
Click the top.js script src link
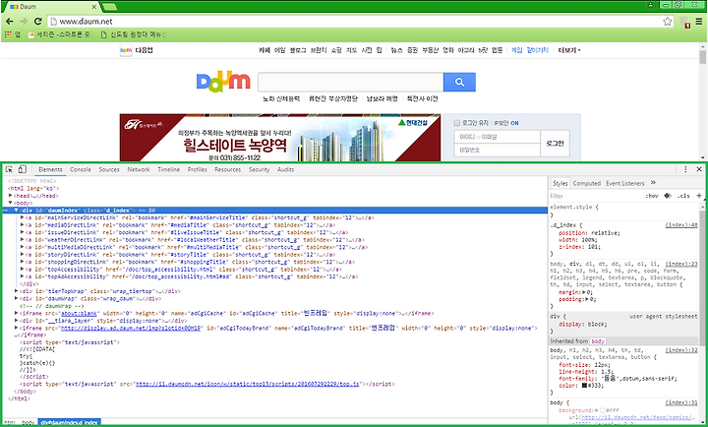pyautogui.click(x=248, y=384)
